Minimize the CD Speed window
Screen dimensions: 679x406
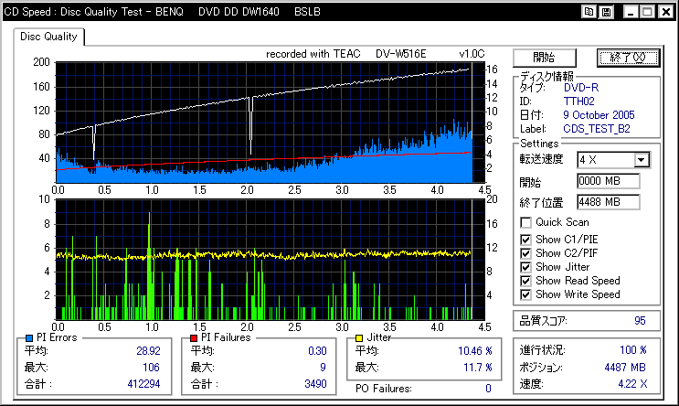coord(631,12)
